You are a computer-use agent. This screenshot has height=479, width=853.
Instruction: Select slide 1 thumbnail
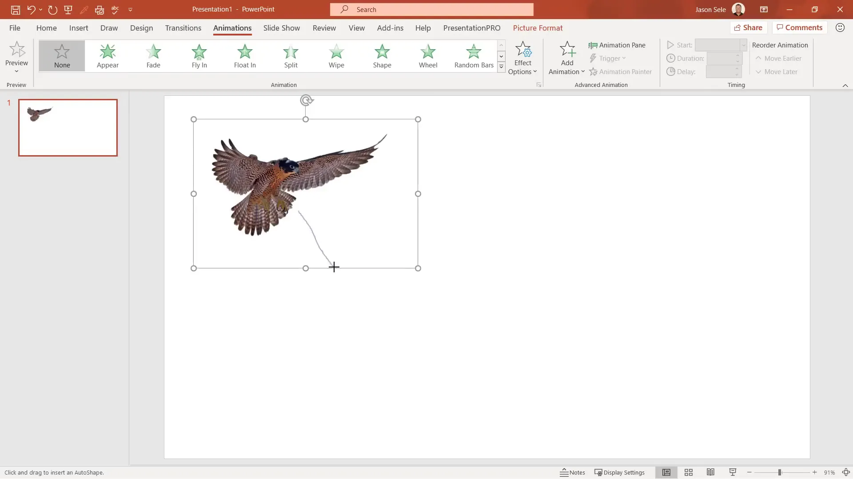click(x=68, y=128)
